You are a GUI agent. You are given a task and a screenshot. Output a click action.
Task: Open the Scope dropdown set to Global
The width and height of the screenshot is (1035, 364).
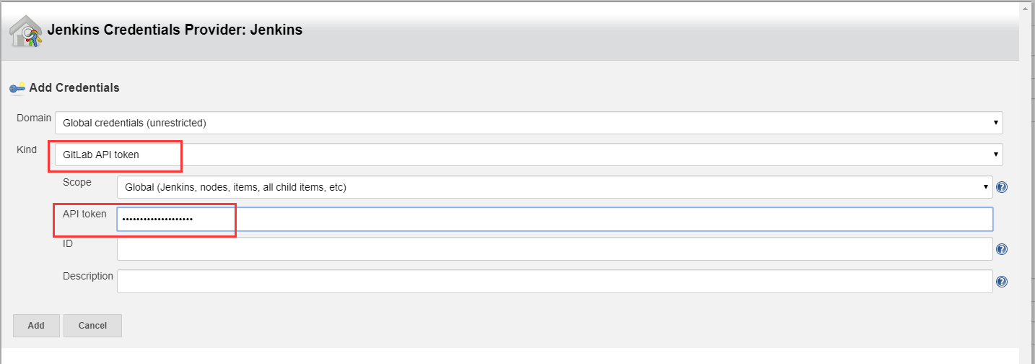pos(555,187)
